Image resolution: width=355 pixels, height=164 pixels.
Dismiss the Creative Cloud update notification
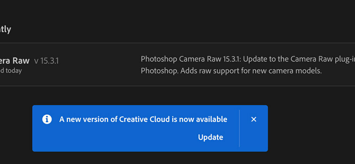[253, 119]
